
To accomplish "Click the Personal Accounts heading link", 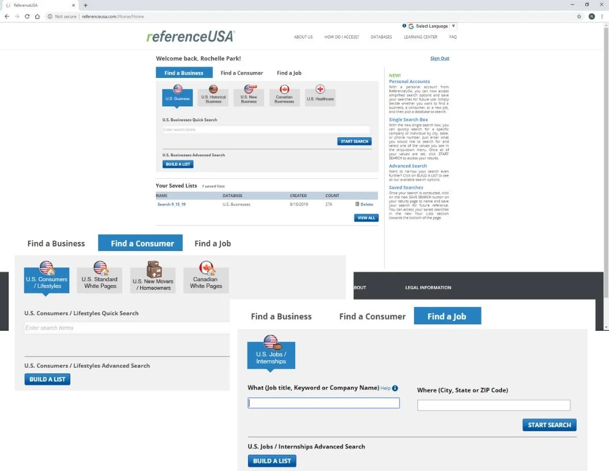I will 409,81.
